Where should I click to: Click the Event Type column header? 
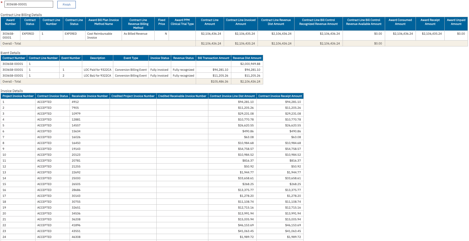(131, 58)
